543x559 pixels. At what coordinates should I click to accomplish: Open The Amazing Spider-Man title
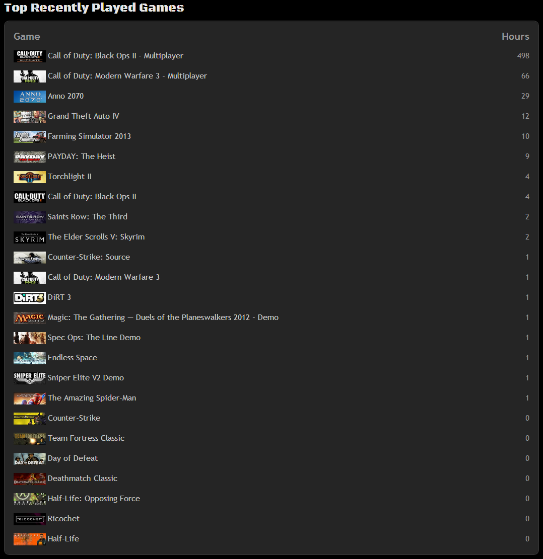[92, 398]
